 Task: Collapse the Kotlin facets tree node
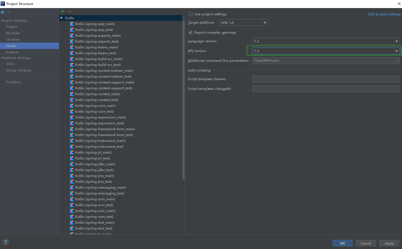pyautogui.click(x=61, y=18)
